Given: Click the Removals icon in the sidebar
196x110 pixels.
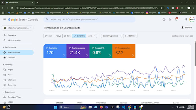Looking at the screenshot, I should [5, 85].
